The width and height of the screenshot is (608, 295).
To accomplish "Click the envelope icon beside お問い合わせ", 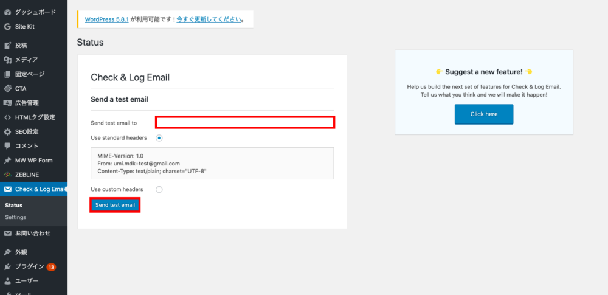I will pyautogui.click(x=7, y=233).
